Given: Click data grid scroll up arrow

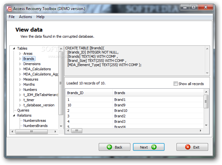Looking at the screenshot, I should (x=206, y=92).
